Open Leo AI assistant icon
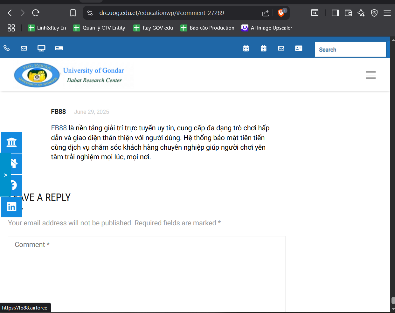Screen dimensions: 395x313 click(x=361, y=13)
